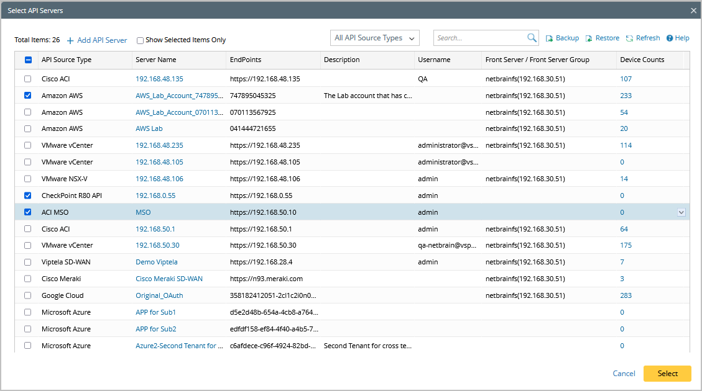This screenshot has width=702, height=391.
Task: Open the Demo Viptela server link
Action: click(x=157, y=262)
